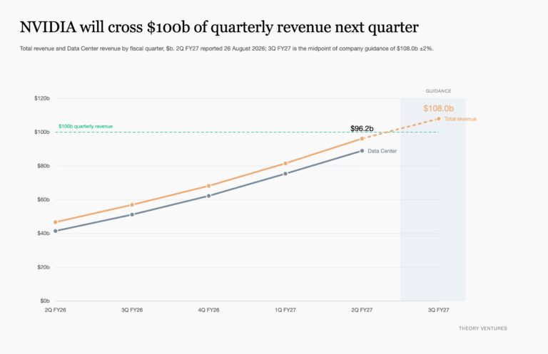This screenshot has width=548, height=354.
Task: Click the $108.0b Total revenue data point
Action: click(x=439, y=118)
